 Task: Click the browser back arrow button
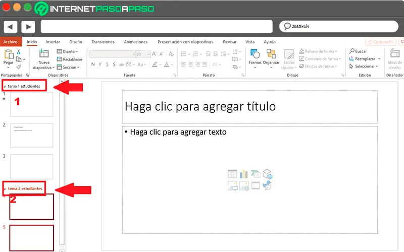click(x=10, y=27)
